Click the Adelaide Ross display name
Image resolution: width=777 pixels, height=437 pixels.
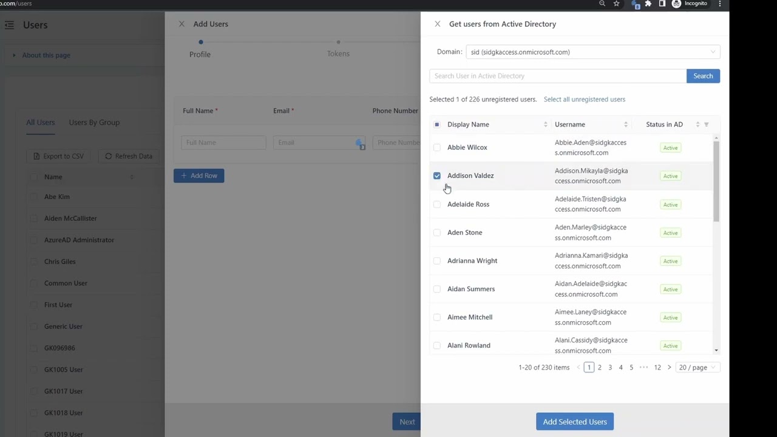pyautogui.click(x=468, y=205)
